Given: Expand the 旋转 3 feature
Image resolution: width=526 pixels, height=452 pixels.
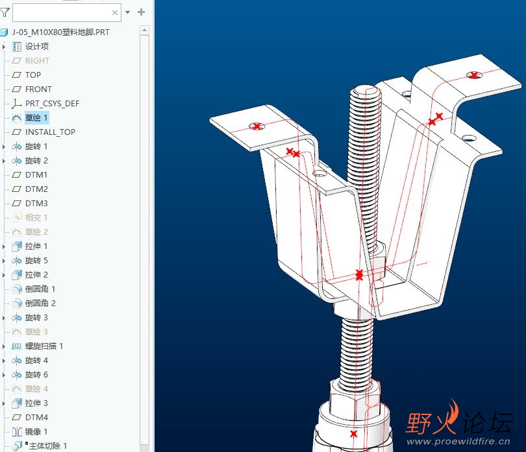Looking at the screenshot, I should 4,318.
